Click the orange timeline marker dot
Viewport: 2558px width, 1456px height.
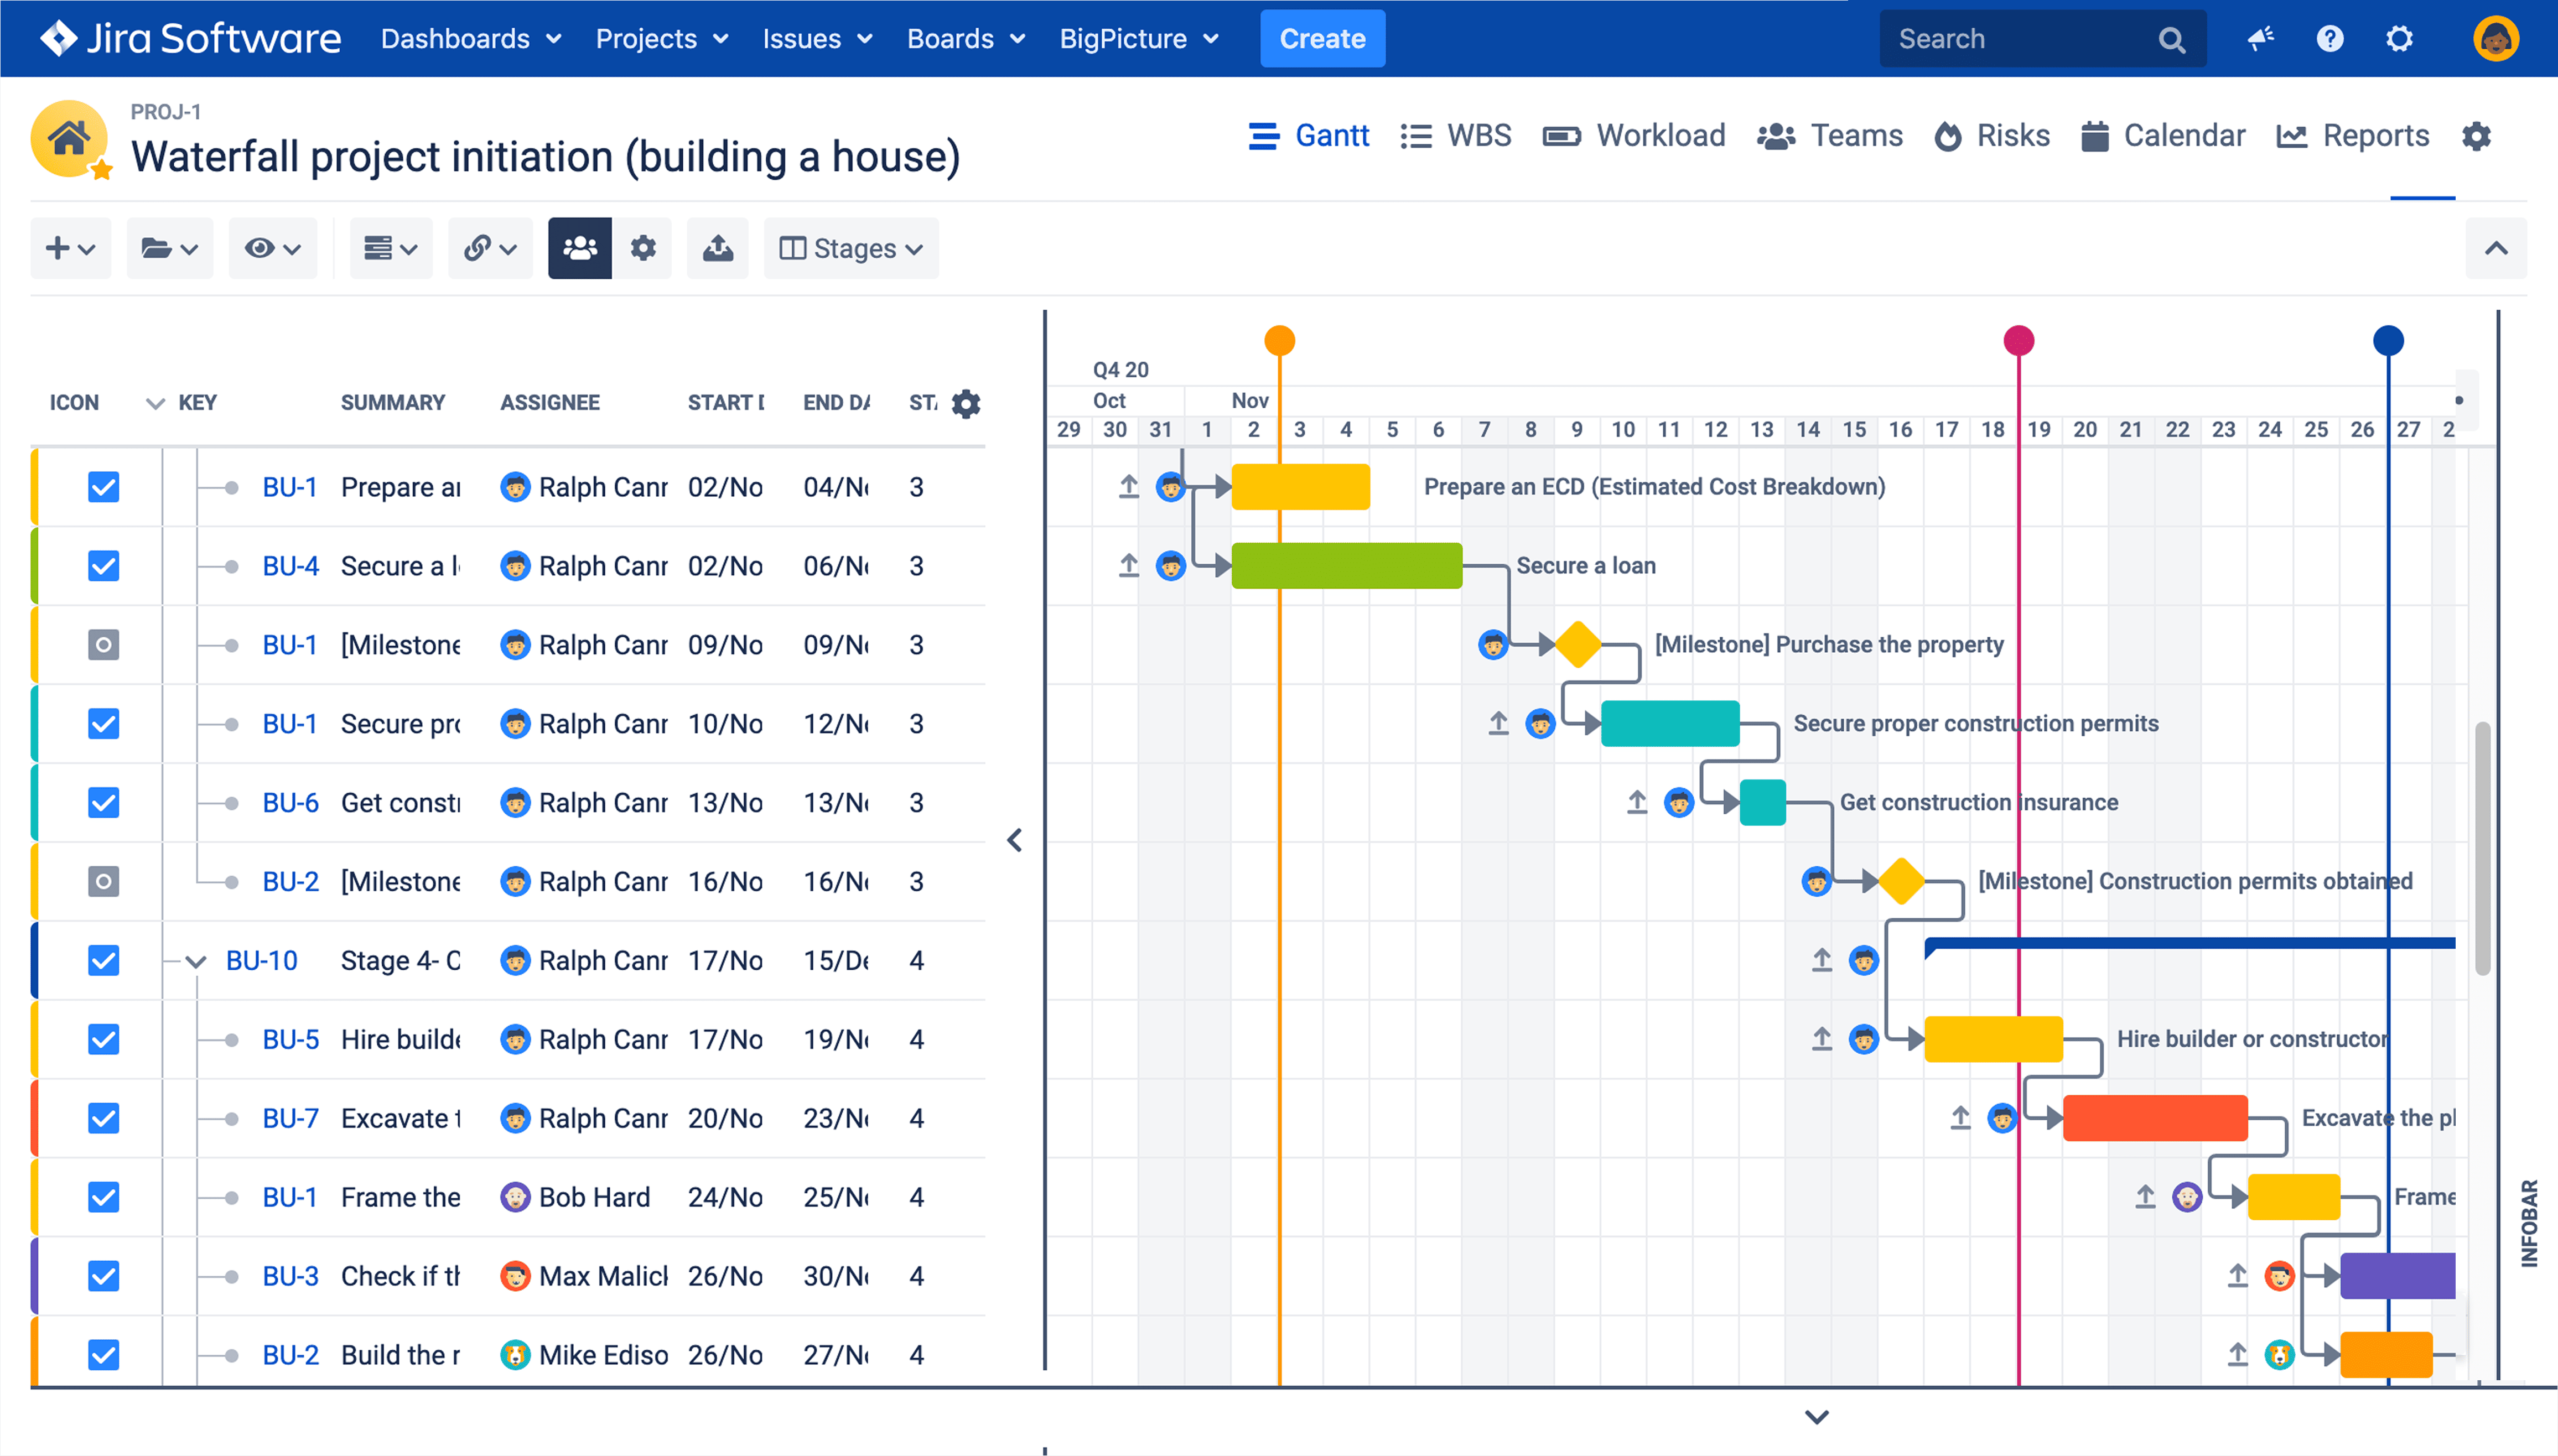coord(1280,341)
